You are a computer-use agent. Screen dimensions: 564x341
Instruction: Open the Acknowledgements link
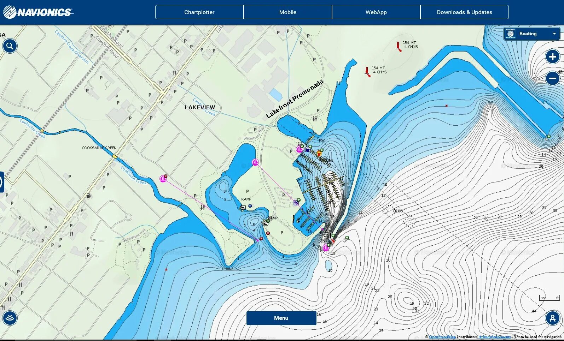click(494, 337)
